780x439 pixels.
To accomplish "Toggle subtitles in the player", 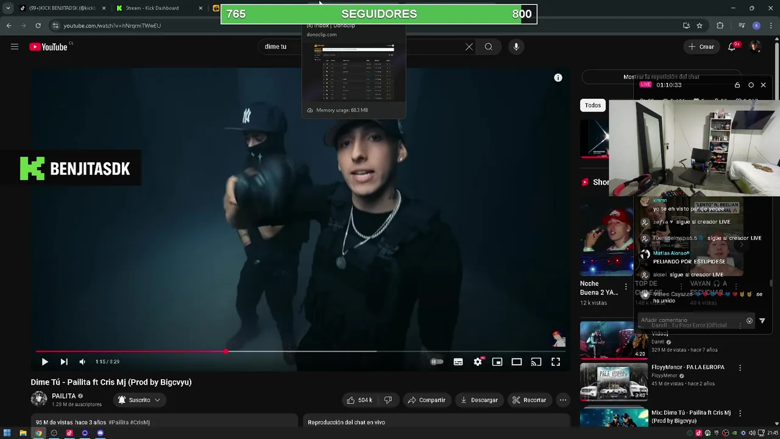I will (458, 362).
